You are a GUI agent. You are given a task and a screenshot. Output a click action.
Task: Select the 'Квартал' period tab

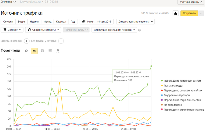click(x=61, y=21)
